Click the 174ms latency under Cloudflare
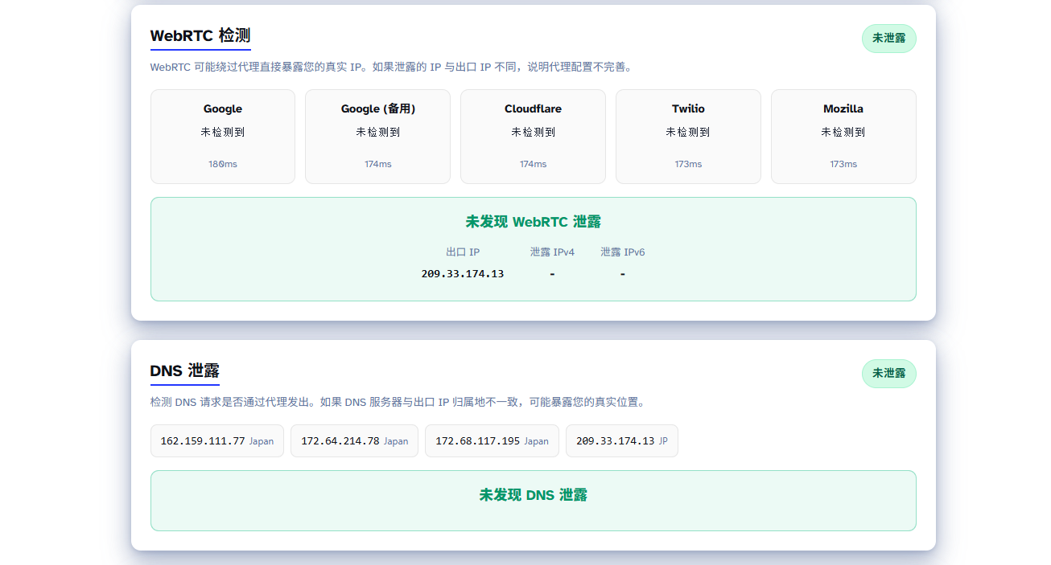 point(533,164)
